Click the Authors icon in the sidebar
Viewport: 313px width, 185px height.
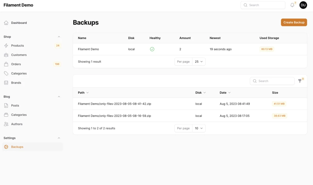pos(6,124)
